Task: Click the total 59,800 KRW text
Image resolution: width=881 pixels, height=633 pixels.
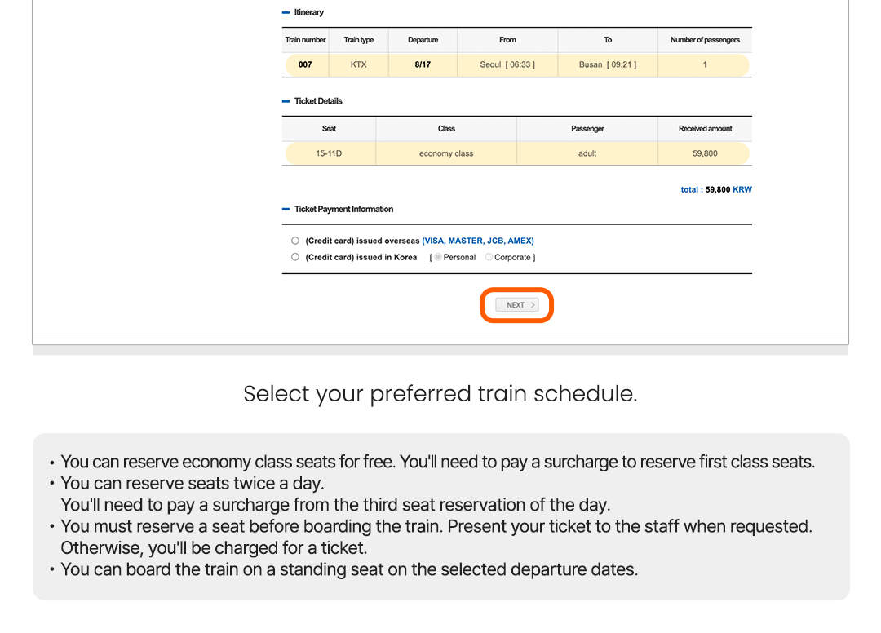Action: pos(716,189)
